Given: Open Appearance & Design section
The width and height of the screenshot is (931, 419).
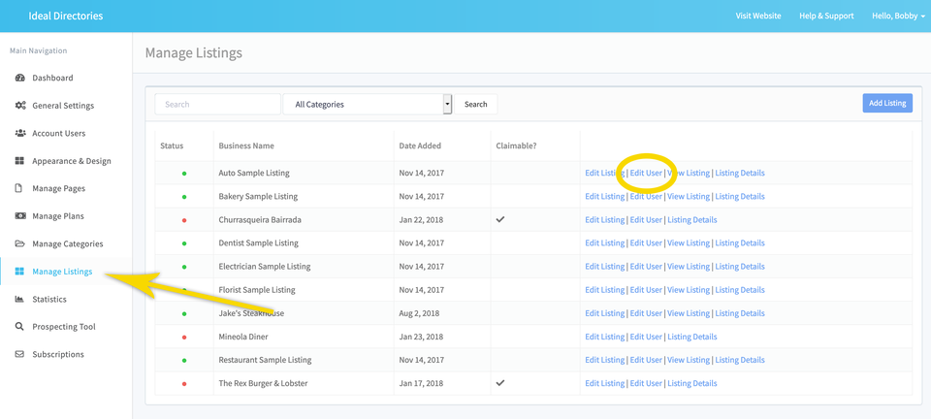Looking at the screenshot, I should pos(71,161).
